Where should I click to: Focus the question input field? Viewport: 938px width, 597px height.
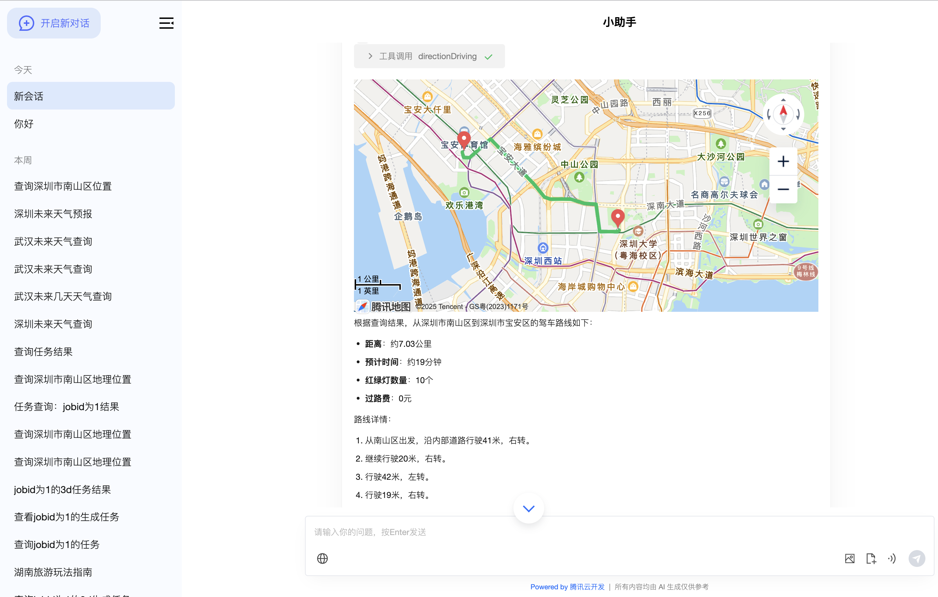pyautogui.click(x=619, y=532)
